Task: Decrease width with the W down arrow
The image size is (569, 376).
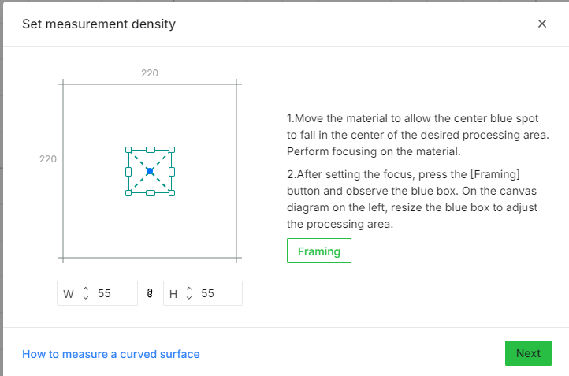Action: tap(86, 298)
